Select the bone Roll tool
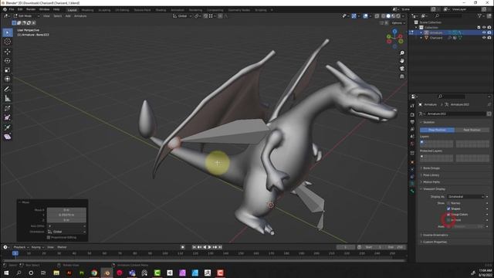This screenshot has height=278, width=494. [8, 108]
